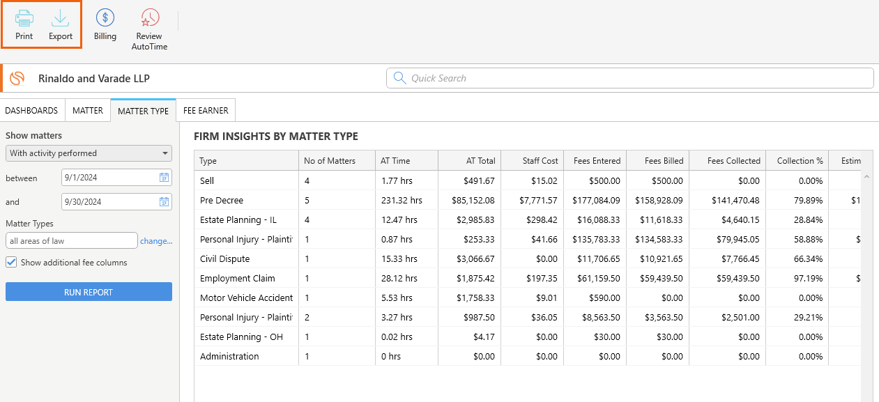
Task: Switch to the FEE EARNER tab
Action: coord(206,111)
